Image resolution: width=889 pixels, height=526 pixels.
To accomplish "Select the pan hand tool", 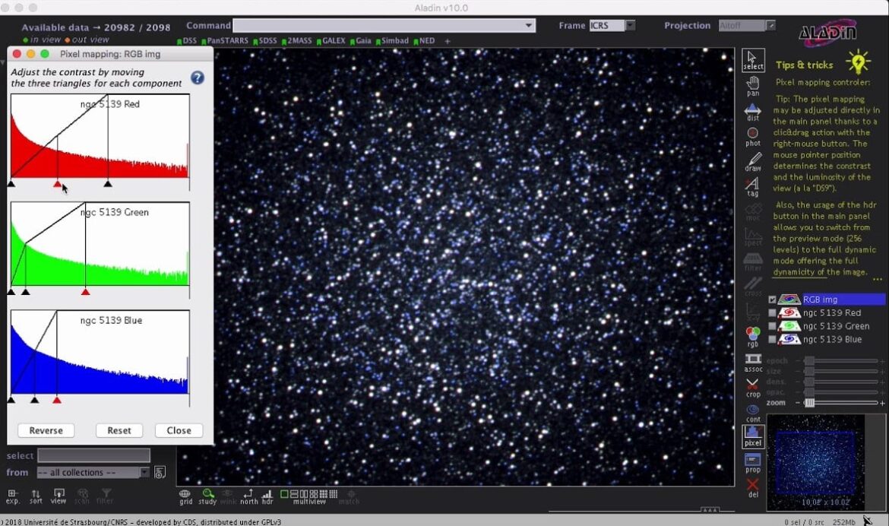I will 752,84.
